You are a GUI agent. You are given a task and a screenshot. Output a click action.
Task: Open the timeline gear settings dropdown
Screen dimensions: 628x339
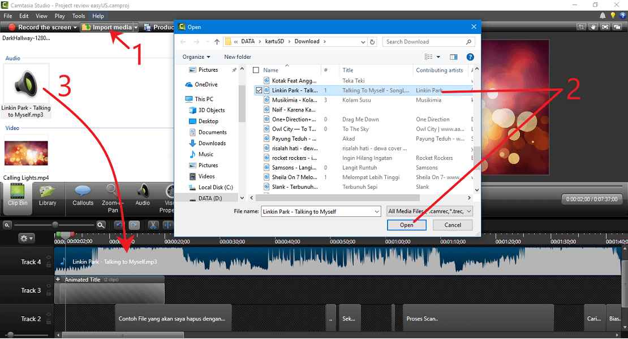pyautogui.click(x=27, y=238)
